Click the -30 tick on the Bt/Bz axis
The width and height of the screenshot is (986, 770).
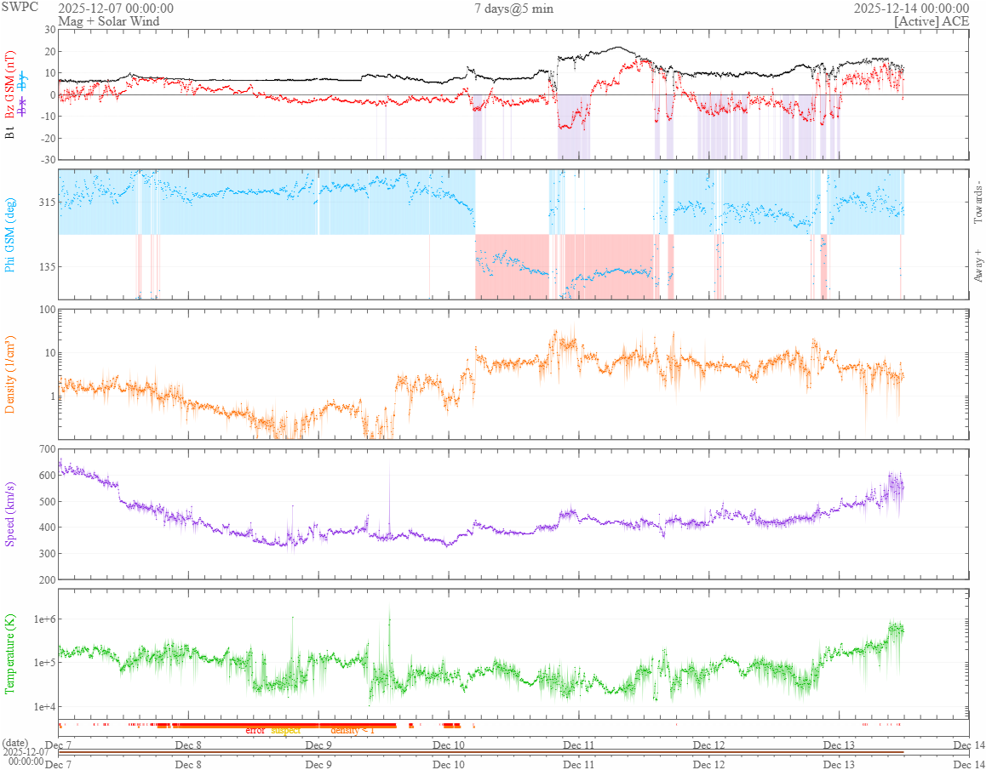tap(48, 160)
